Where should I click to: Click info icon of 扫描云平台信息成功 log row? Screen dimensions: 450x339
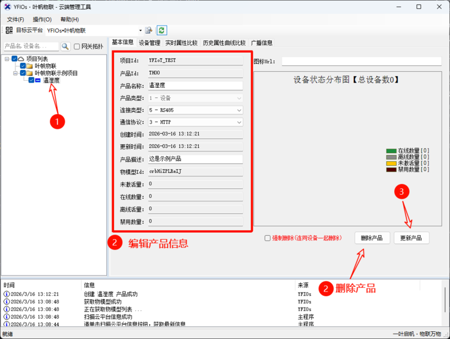point(7,316)
